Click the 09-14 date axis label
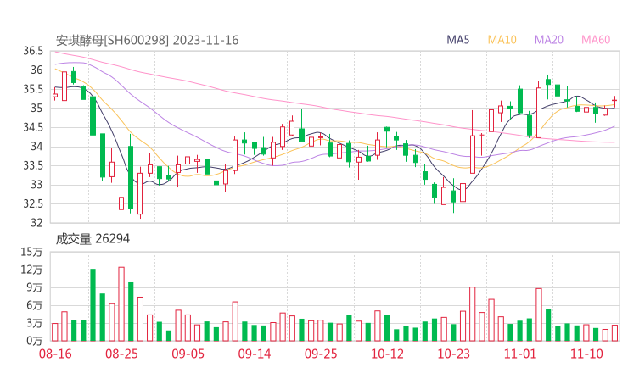The width and height of the screenshot is (628, 373). 255,354
